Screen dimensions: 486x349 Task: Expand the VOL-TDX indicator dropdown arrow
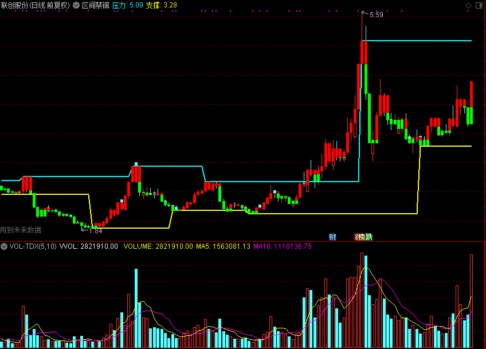(4, 246)
